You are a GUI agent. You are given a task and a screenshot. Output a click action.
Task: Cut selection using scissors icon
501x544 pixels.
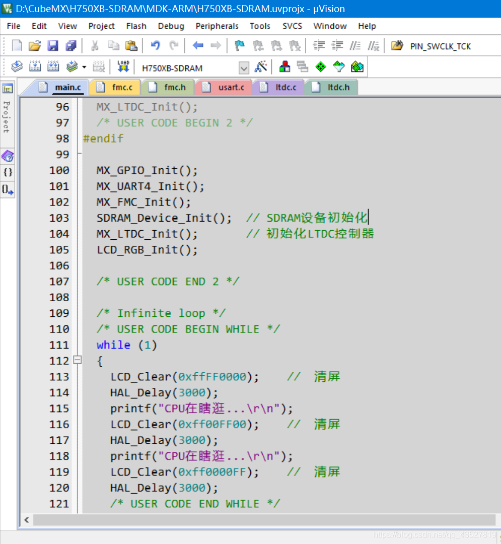coord(95,45)
